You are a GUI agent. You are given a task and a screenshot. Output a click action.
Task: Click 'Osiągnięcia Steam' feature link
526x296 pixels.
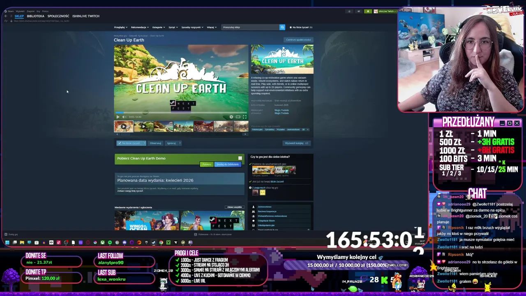tap(266, 221)
